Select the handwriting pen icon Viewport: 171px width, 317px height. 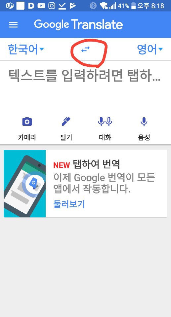(x=66, y=122)
